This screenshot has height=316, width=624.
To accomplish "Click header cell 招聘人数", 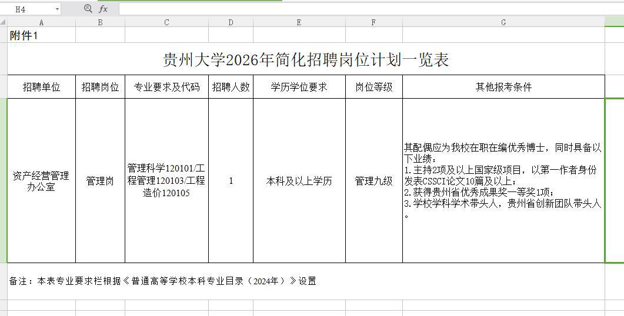I will click(231, 87).
